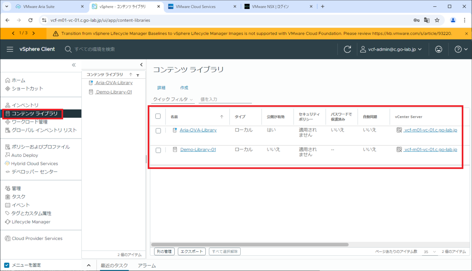472x271 pixels.
Task: Switch to 最近のタスク tab
Action: click(x=114, y=266)
